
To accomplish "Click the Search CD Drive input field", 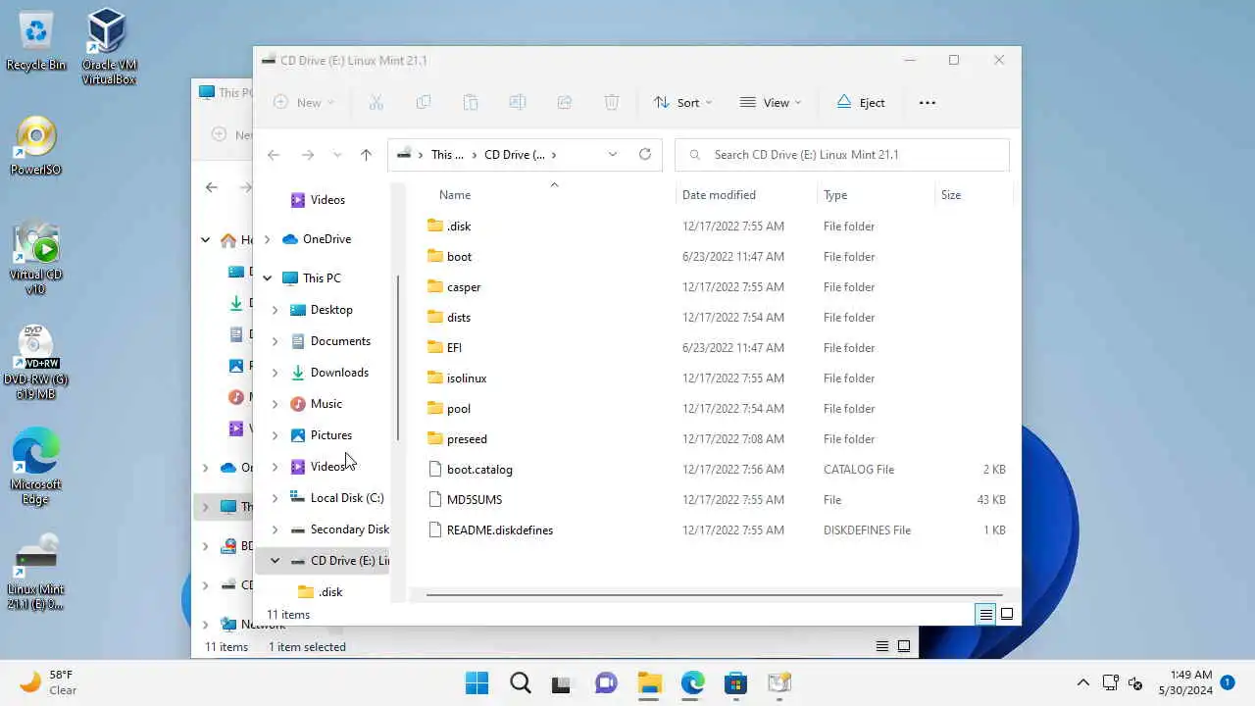I will pyautogui.click(x=842, y=154).
